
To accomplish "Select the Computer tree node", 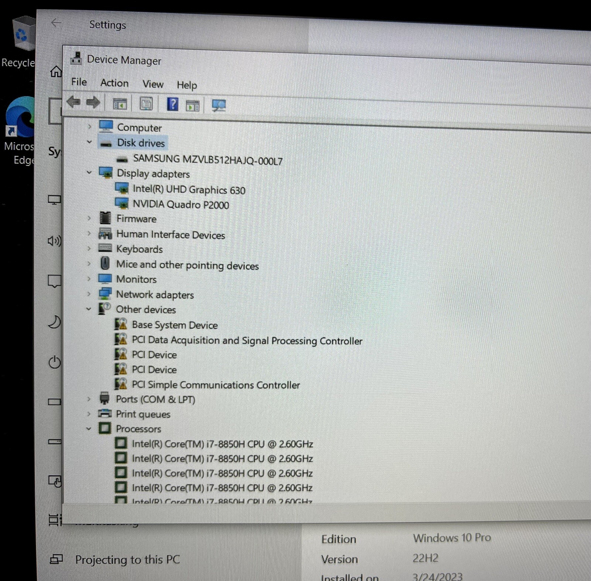I will 139,128.
